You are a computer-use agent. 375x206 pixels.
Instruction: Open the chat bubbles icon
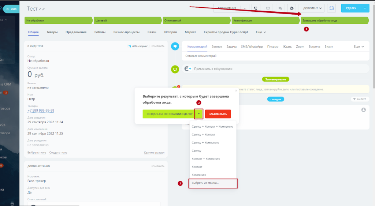280,8
